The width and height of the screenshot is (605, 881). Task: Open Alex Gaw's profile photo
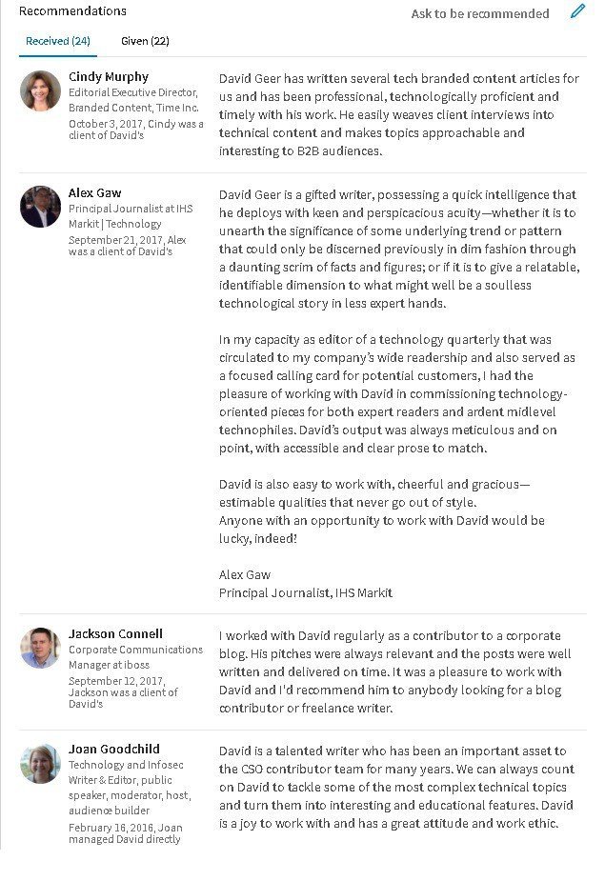[x=40, y=207]
